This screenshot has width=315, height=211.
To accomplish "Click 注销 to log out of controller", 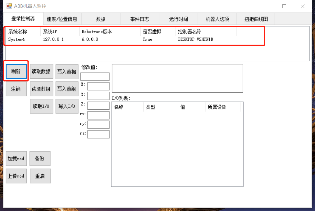I will click(16, 89).
